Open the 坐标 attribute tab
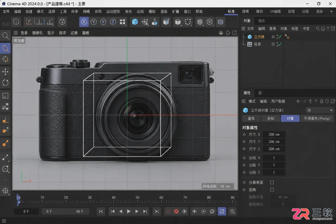 (271, 118)
